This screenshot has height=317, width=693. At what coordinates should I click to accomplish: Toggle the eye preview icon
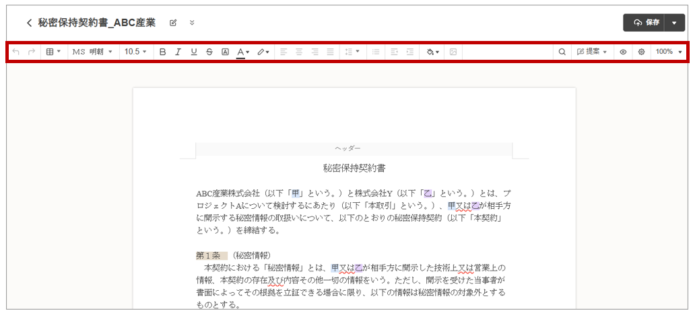pos(623,52)
